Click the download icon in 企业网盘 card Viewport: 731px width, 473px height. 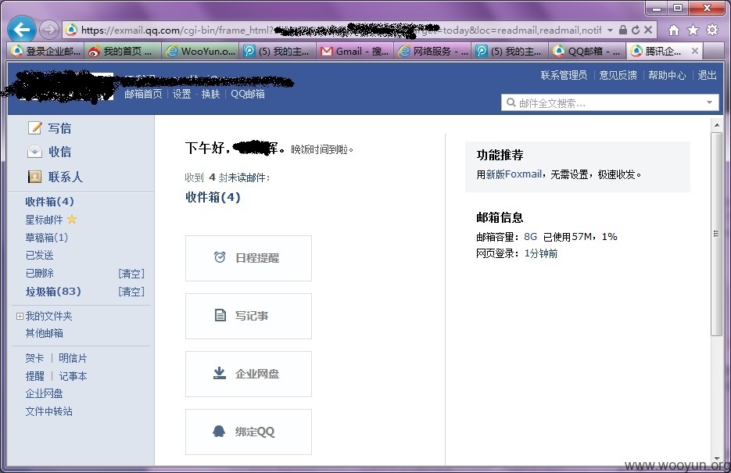pos(220,373)
